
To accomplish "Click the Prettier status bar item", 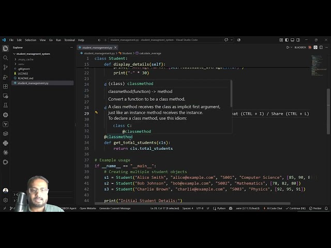I will tap(315, 208).
